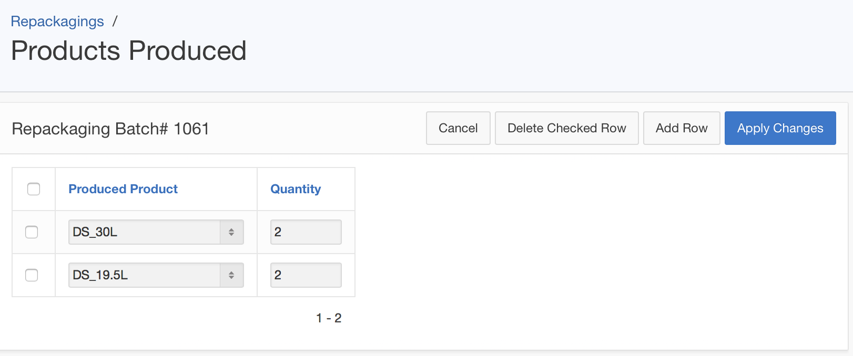The image size is (853, 356).
Task: Open the DS_30L product dropdown
Action: pos(145,232)
